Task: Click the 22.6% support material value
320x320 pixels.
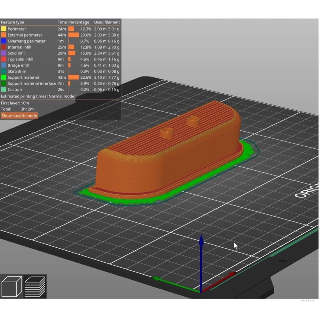Action: (86, 77)
